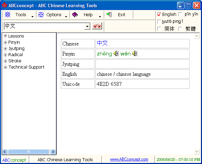Select Pinyin in the tree

click(14, 42)
